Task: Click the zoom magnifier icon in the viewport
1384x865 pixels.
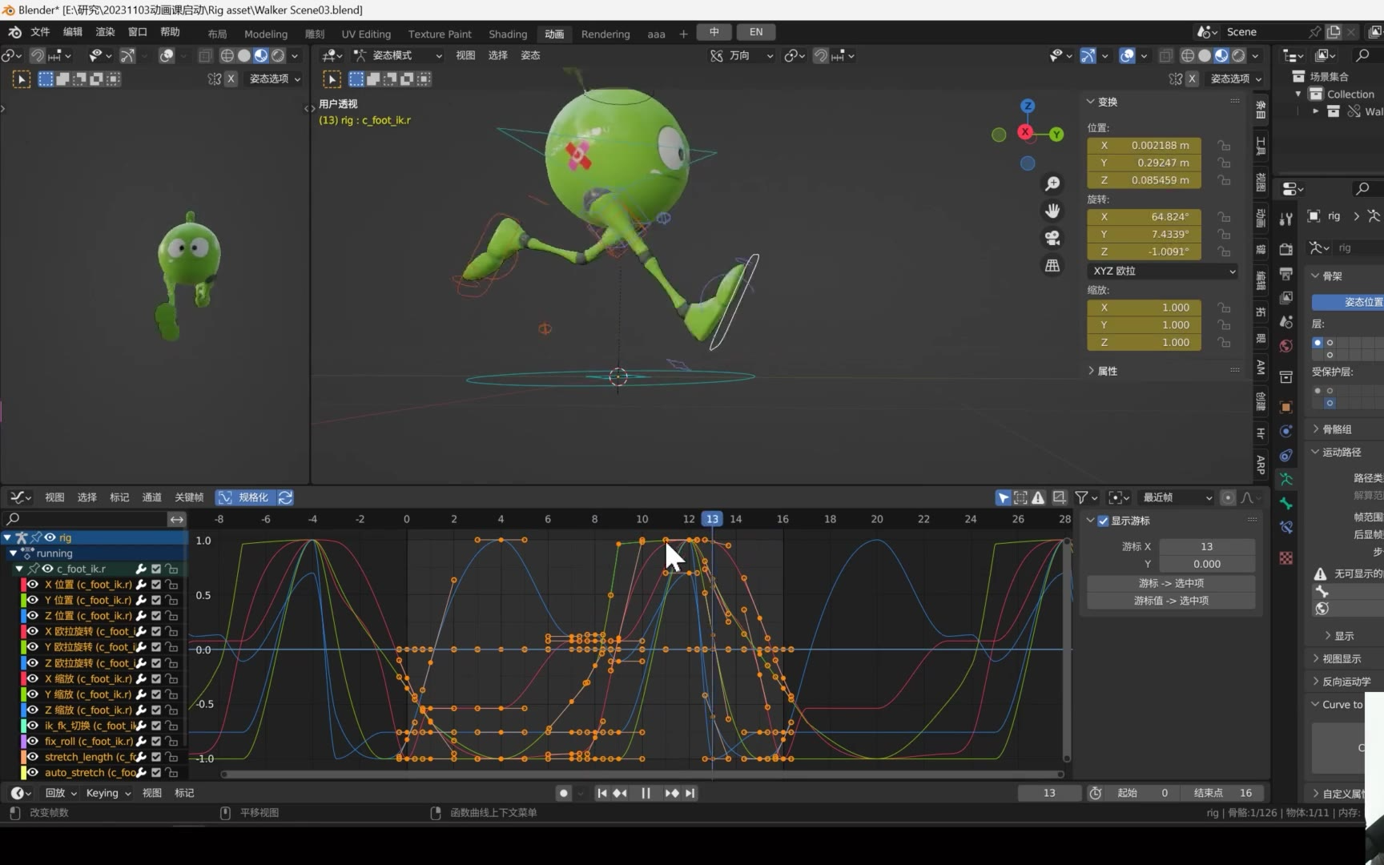Action: coord(1052,184)
